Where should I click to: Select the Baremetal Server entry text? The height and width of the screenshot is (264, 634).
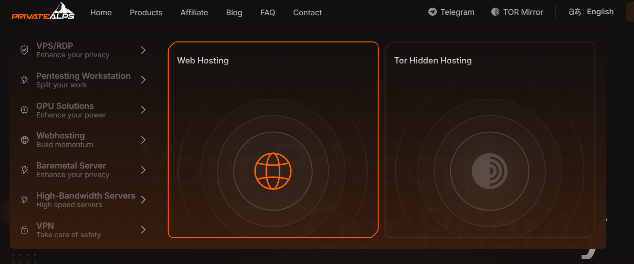(71, 166)
